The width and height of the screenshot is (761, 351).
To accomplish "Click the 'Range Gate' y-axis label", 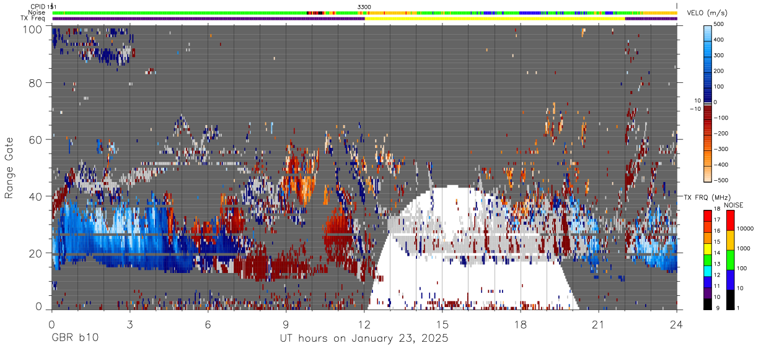I will (x=9, y=167).
